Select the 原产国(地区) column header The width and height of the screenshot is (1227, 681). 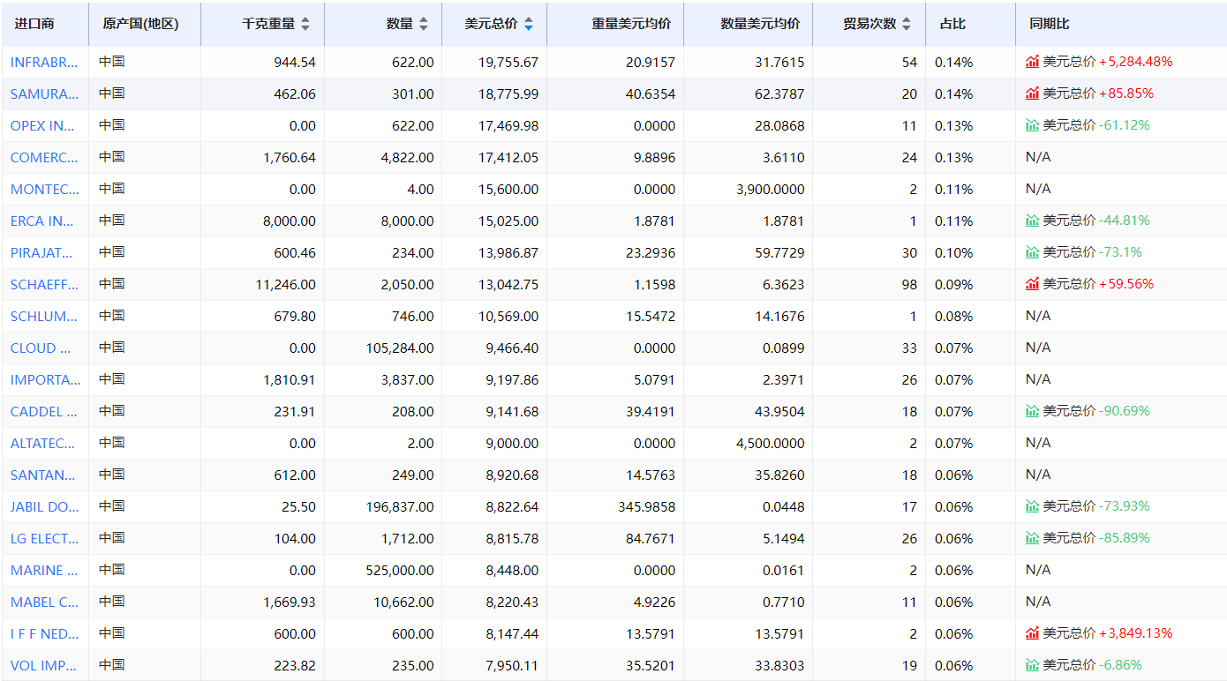pyautogui.click(x=140, y=24)
